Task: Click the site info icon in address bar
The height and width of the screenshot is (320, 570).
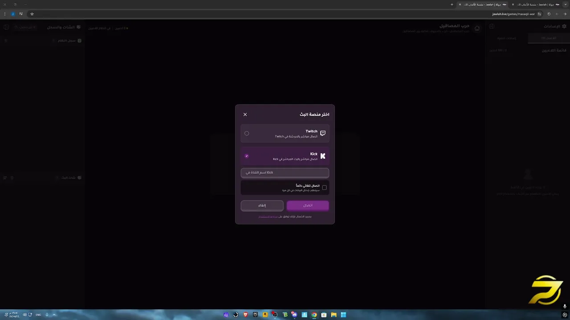Action: click(539, 14)
